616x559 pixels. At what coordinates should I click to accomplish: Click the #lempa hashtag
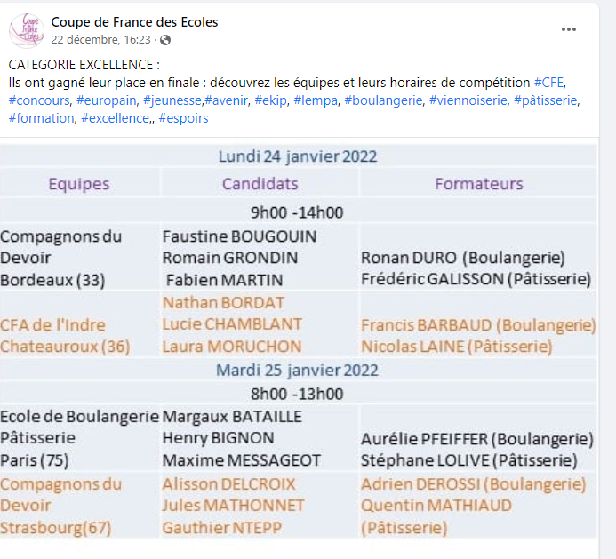(x=316, y=100)
